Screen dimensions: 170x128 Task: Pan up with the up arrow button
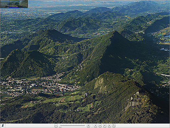click(100, 126)
